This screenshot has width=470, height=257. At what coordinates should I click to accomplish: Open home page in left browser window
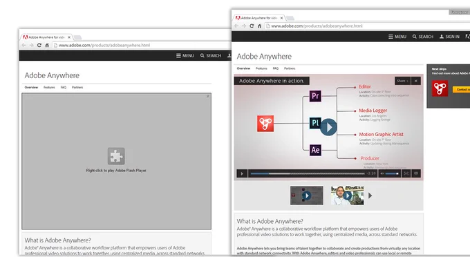coord(47,45)
